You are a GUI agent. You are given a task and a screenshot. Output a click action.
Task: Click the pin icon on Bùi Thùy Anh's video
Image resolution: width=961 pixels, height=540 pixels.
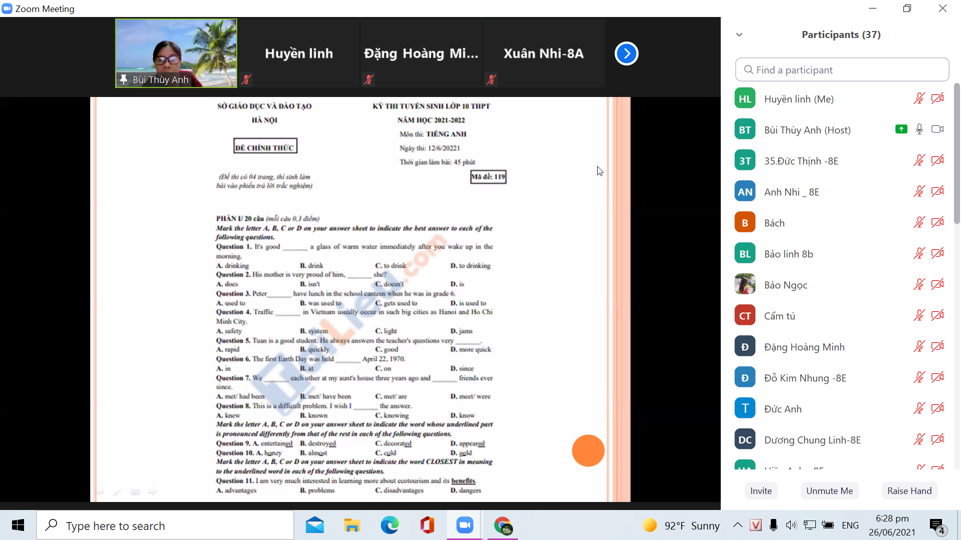(124, 79)
